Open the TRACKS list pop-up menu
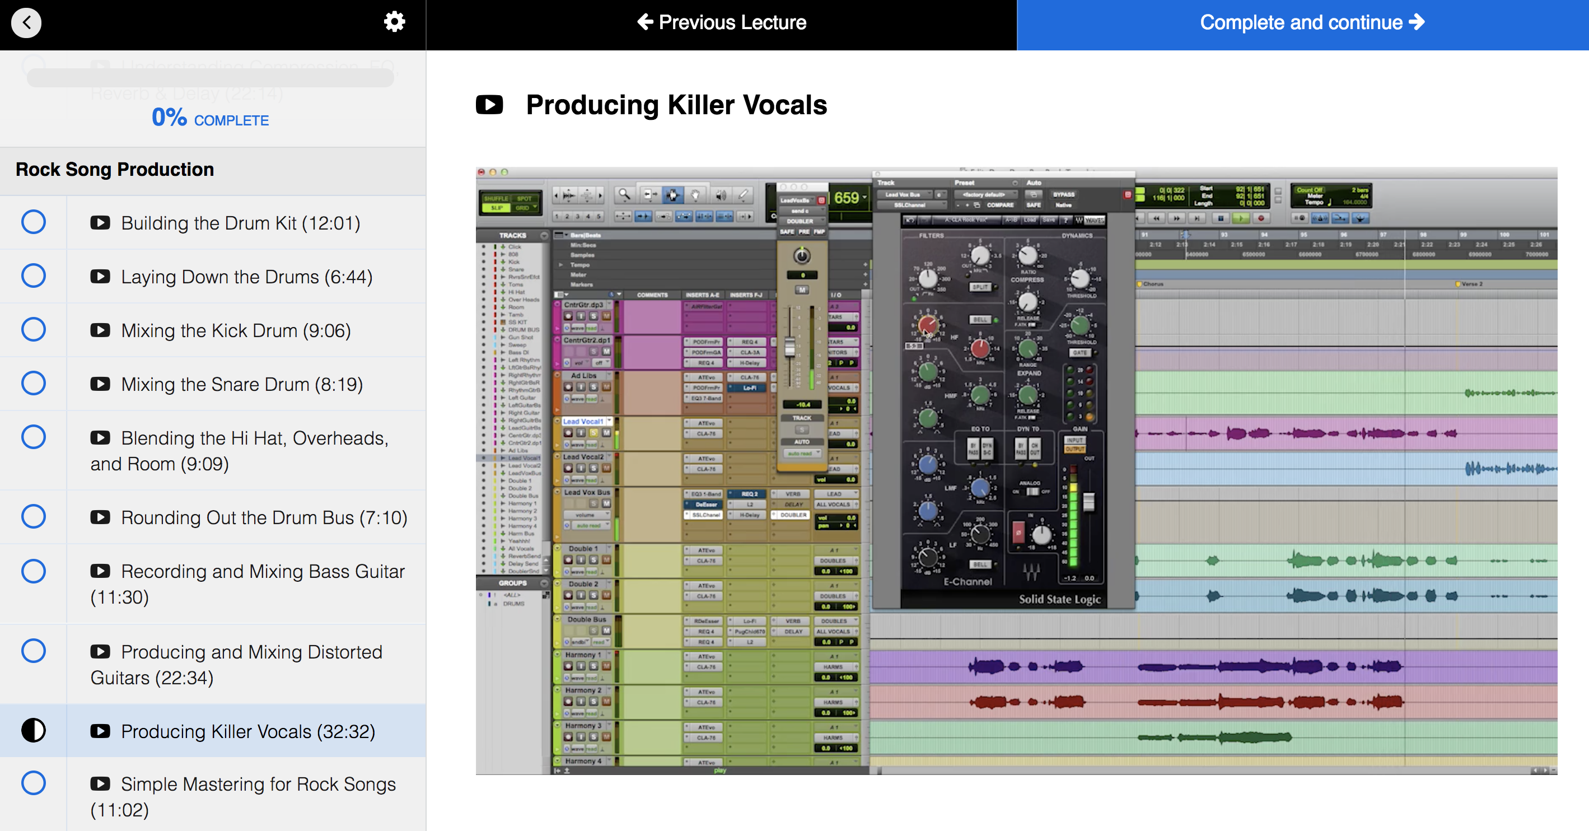The image size is (1589, 831). coord(544,235)
